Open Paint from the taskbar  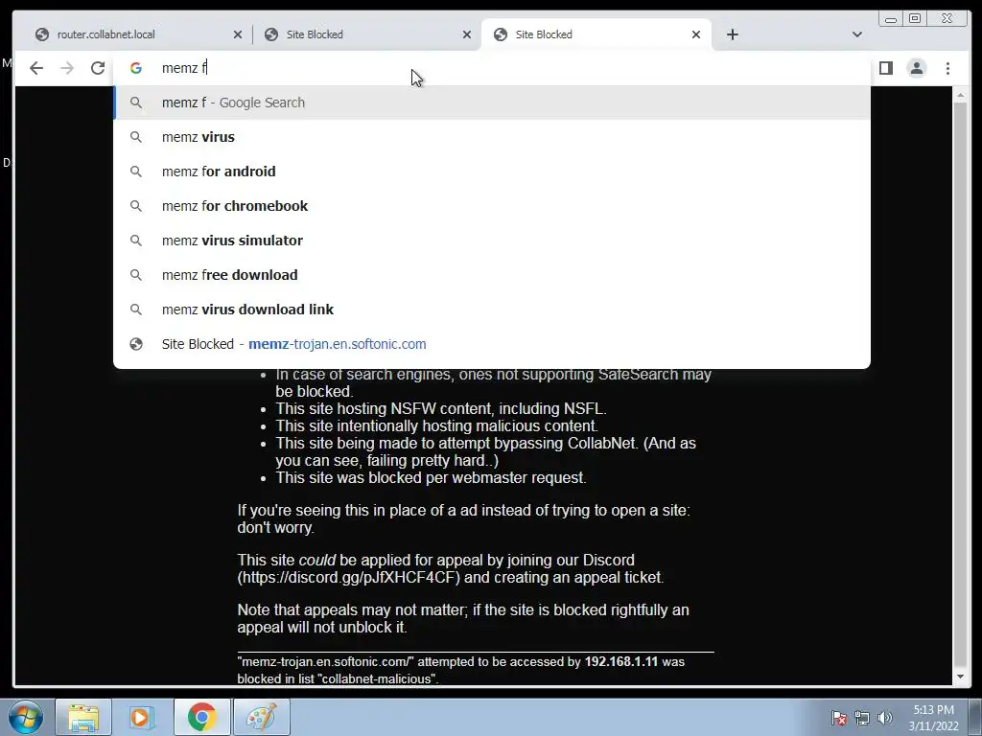[261, 718]
